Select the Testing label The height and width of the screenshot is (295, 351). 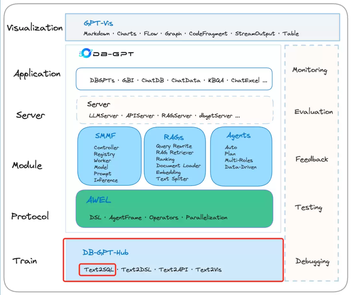(309, 208)
